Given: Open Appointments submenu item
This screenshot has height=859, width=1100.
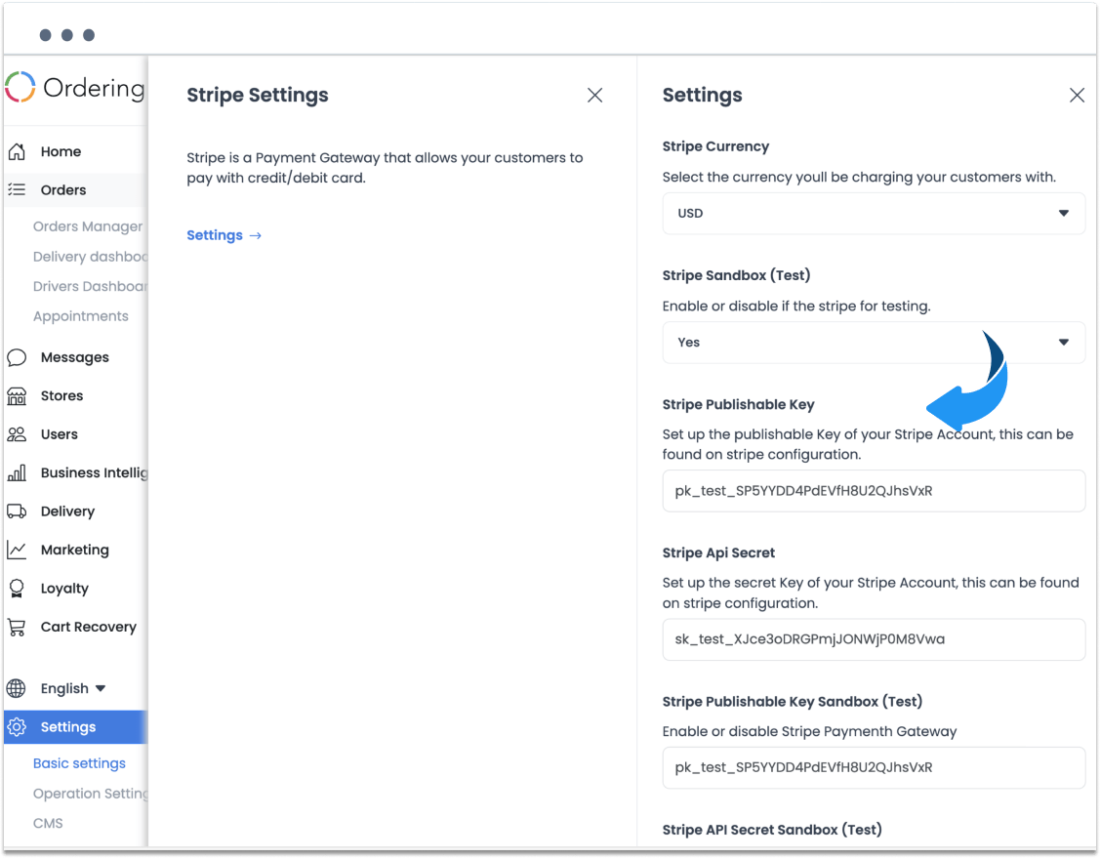Looking at the screenshot, I should click(x=81, y=316).
